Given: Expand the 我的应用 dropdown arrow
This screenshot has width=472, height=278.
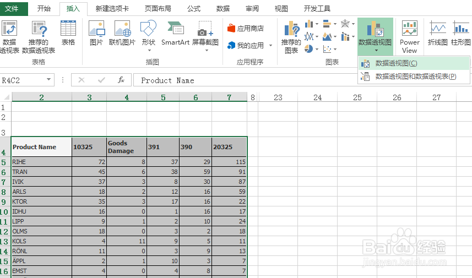Looking at the screenshot, I should pyautogui.click(x=270, y=46).
